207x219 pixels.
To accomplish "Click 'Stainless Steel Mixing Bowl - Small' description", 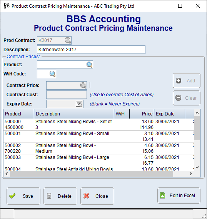I will [72, 134].
